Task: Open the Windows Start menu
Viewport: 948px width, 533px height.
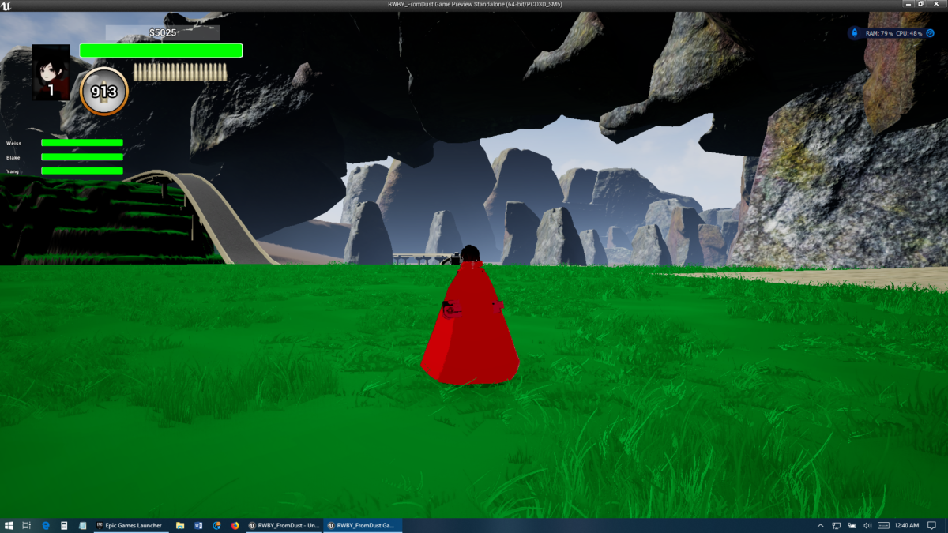Action: coord(9,524)
